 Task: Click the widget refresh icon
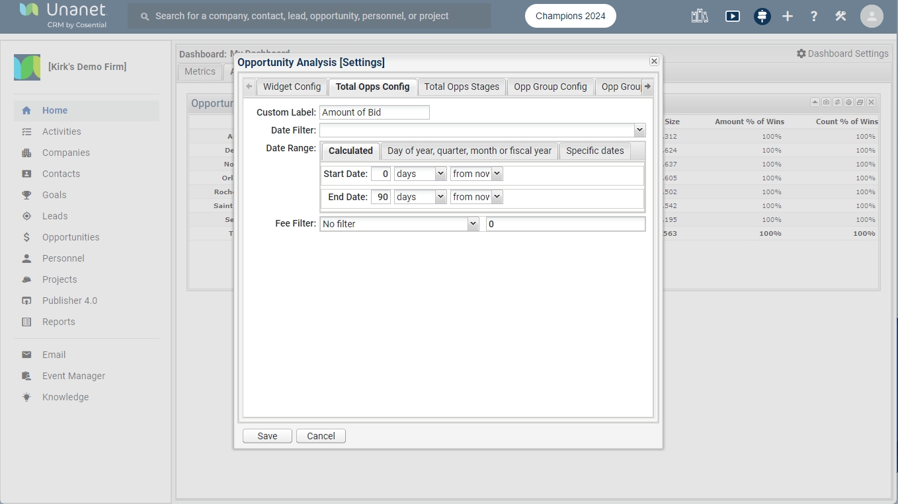[837, 102]
